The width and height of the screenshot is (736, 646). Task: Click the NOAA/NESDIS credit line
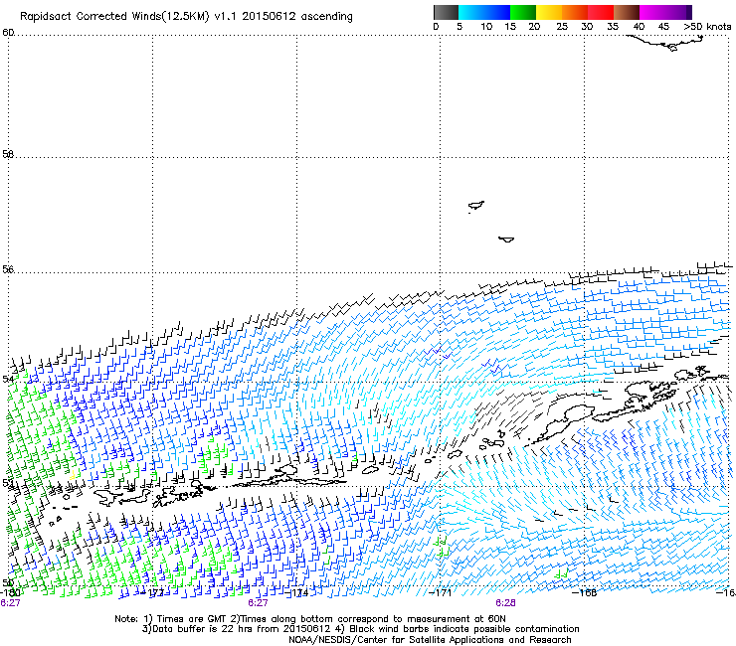(430, 640)
